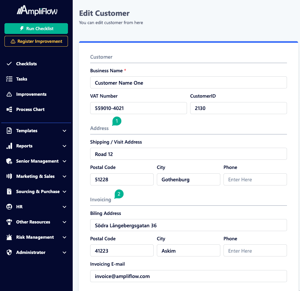Click the Business Name input field
The image size is (300, 291).
(188, 83)
